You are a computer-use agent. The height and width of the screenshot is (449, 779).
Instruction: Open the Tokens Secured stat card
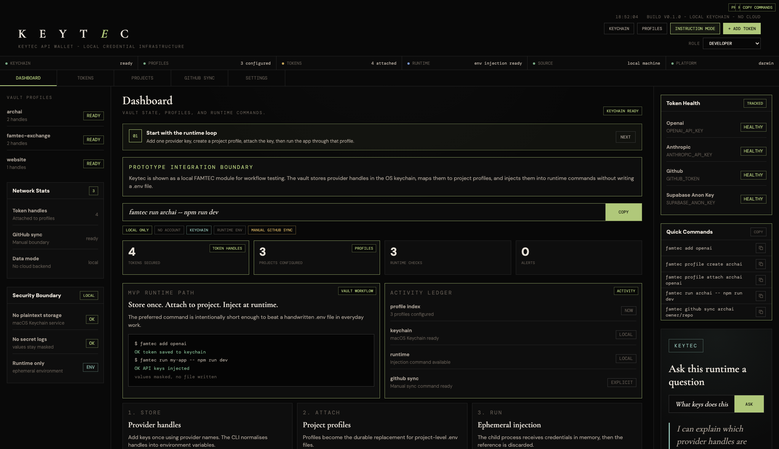(x=186, y=258)
